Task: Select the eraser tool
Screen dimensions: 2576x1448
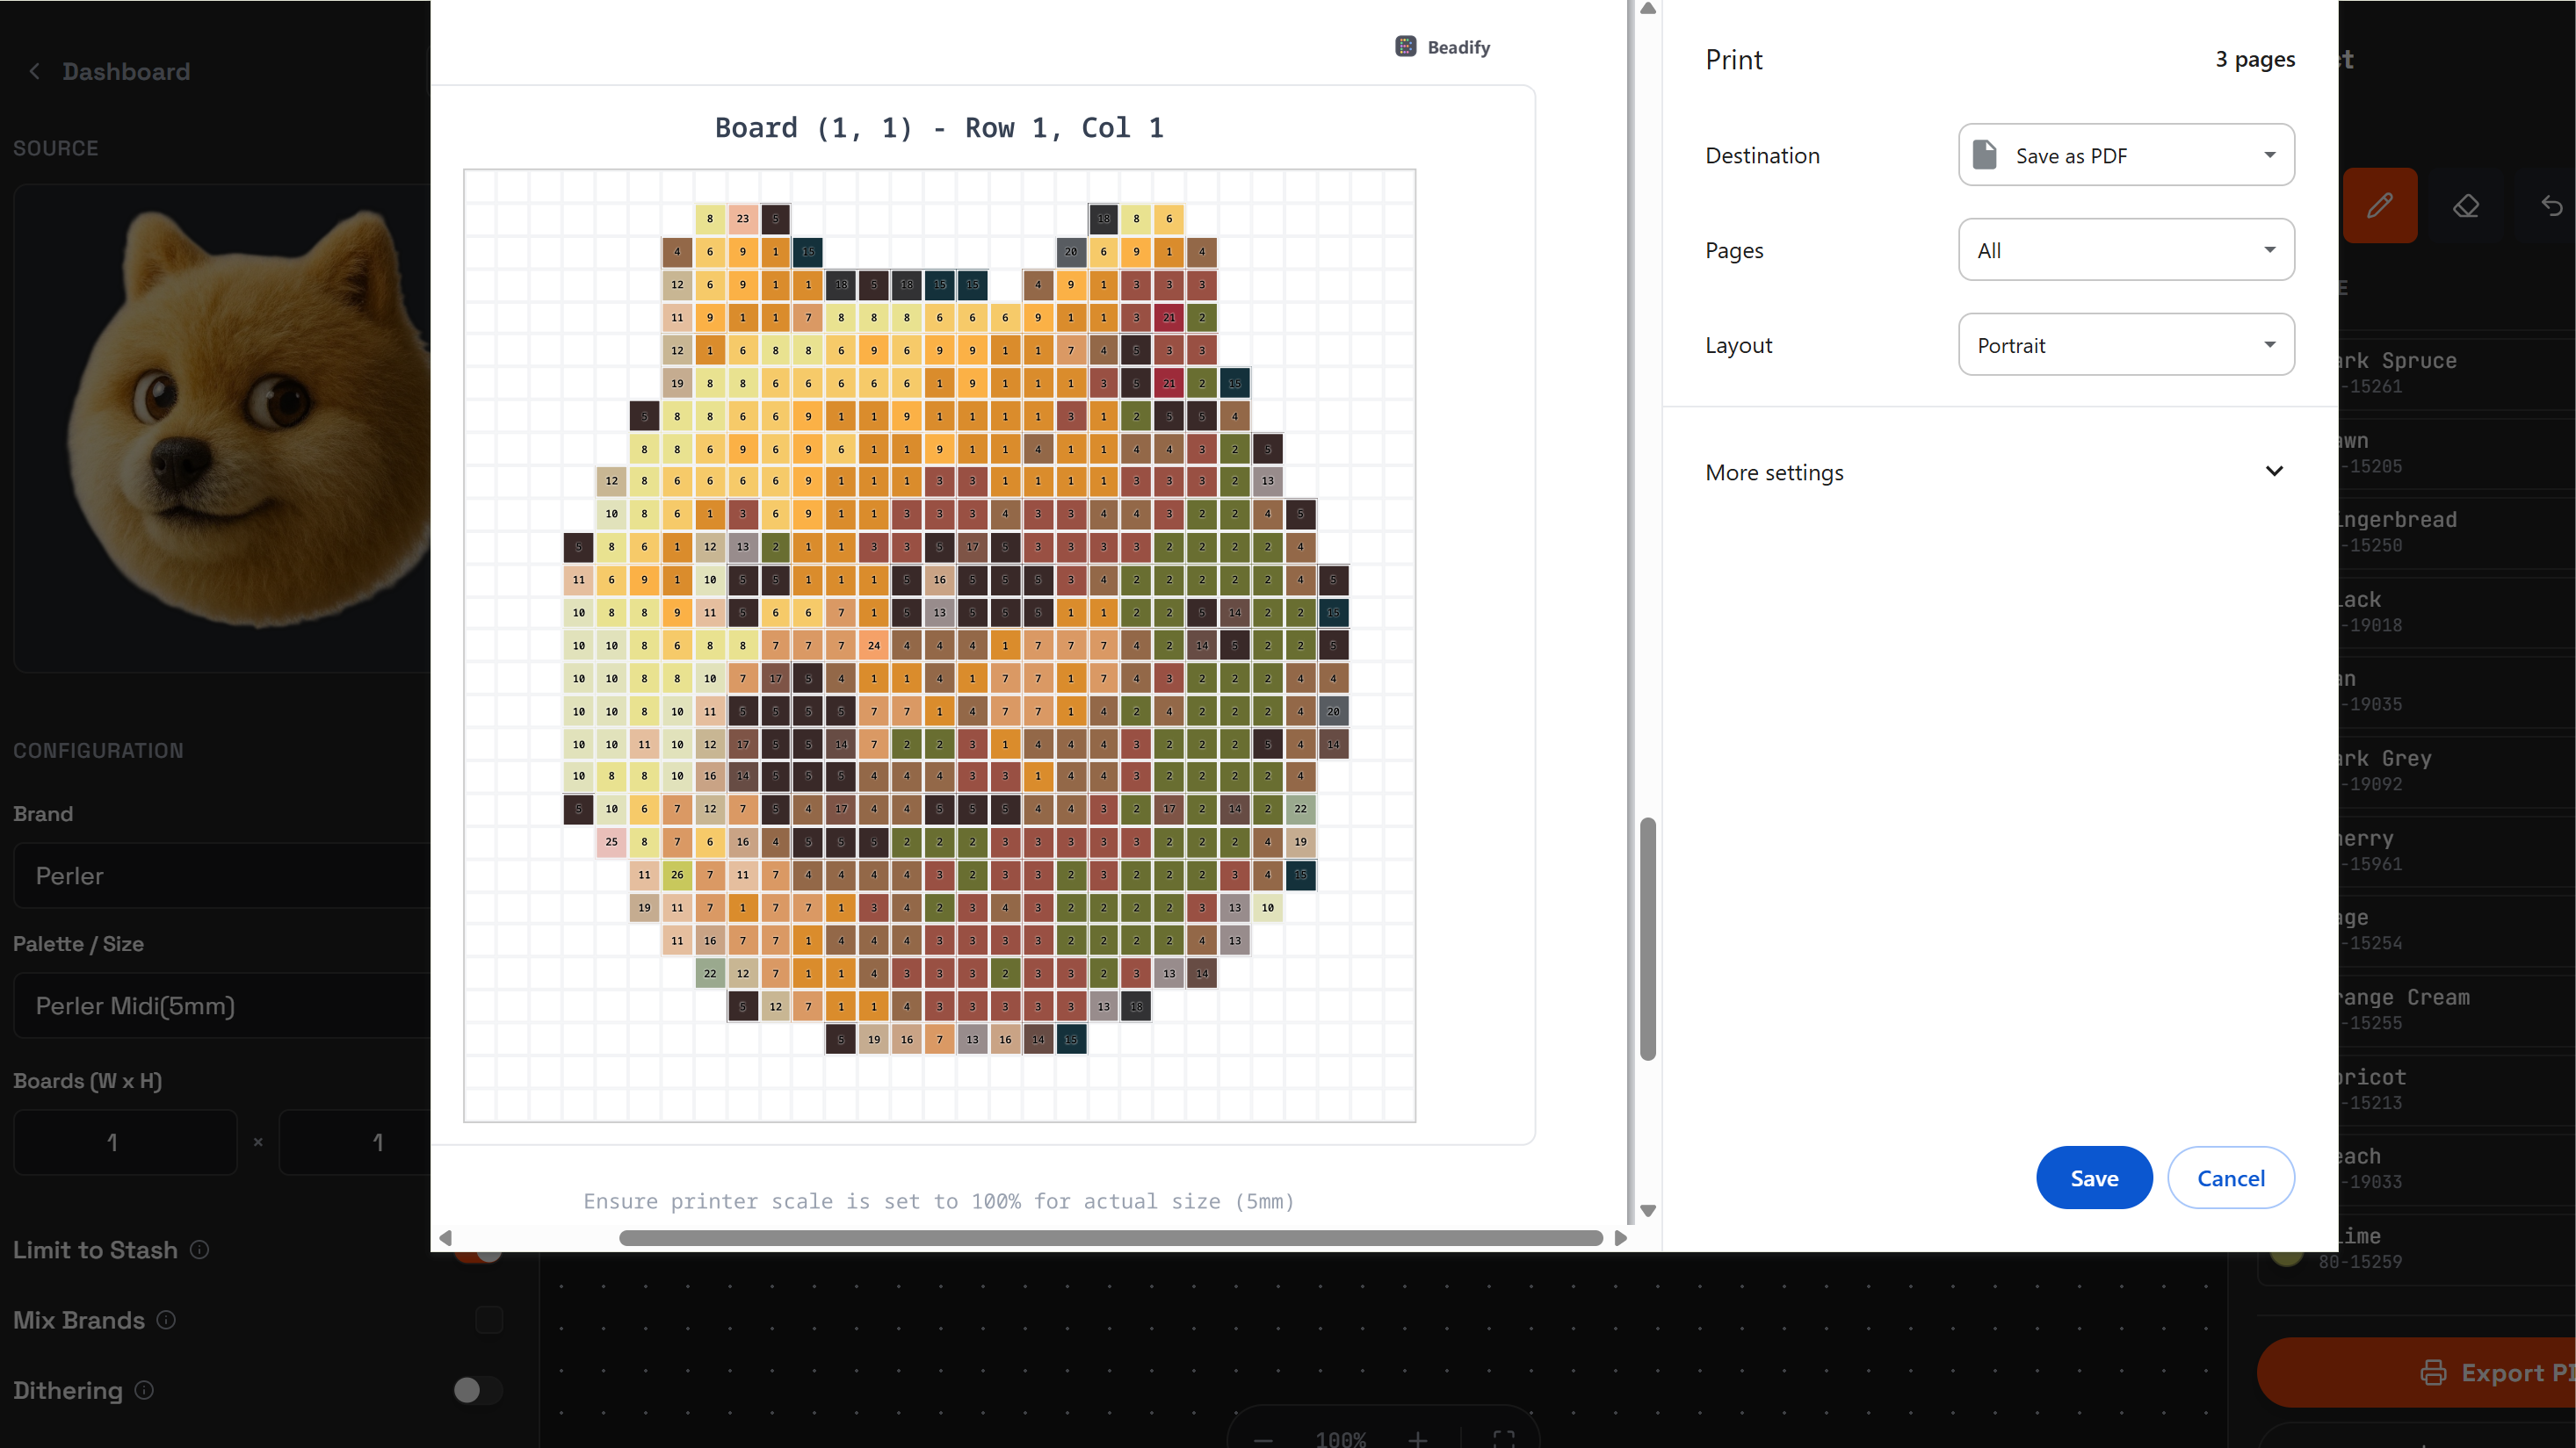Action: tap(2465, 205)
